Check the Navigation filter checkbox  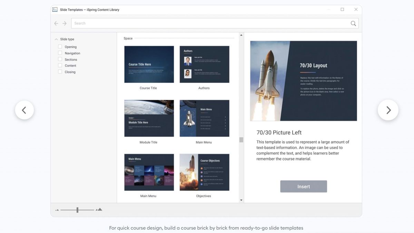tap(60, 53)
